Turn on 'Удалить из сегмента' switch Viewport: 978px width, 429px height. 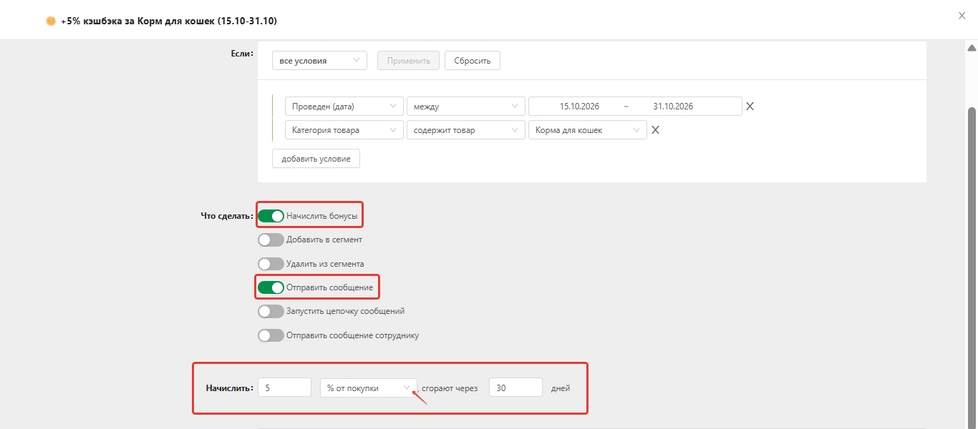pyautogui.click(x=271, y=264)
